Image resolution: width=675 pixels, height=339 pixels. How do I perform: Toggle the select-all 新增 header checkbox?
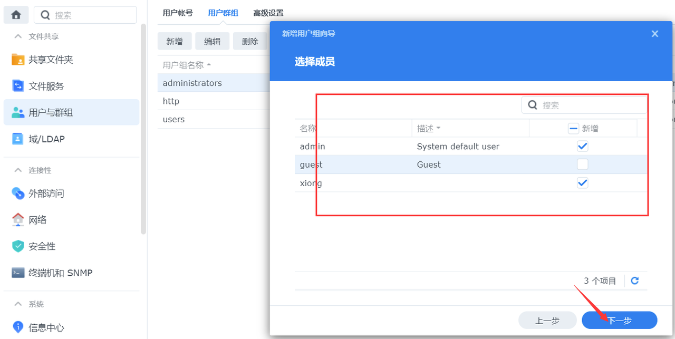coord(573,128)
